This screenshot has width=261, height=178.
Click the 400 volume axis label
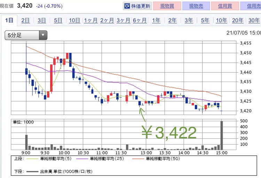(244, 127)
